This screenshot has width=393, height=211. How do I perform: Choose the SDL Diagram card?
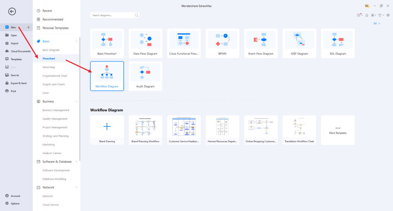pyautogui.click(x=338, y=43)
